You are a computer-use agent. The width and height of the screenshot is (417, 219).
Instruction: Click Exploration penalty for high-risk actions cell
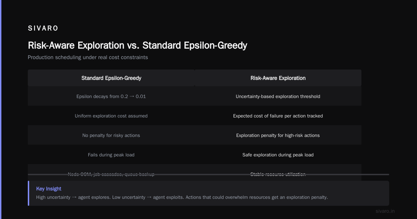(278, 135)
